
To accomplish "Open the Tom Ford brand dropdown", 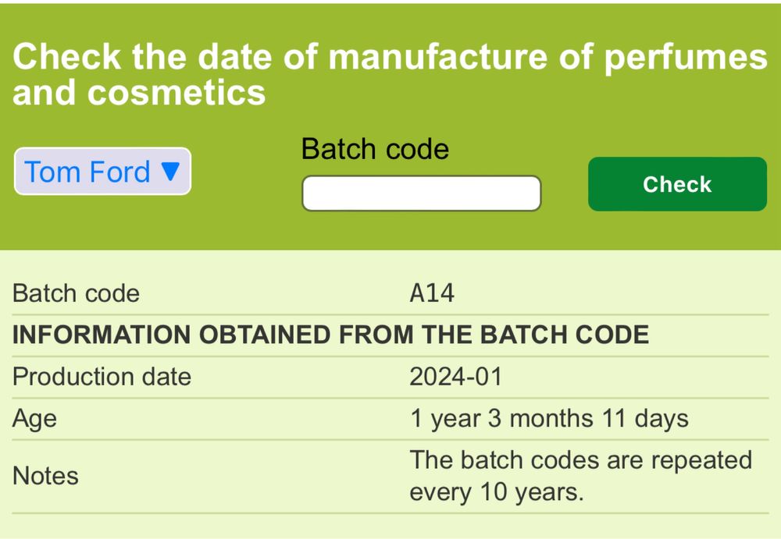I will pyautogui.click(x=102, y=172).
